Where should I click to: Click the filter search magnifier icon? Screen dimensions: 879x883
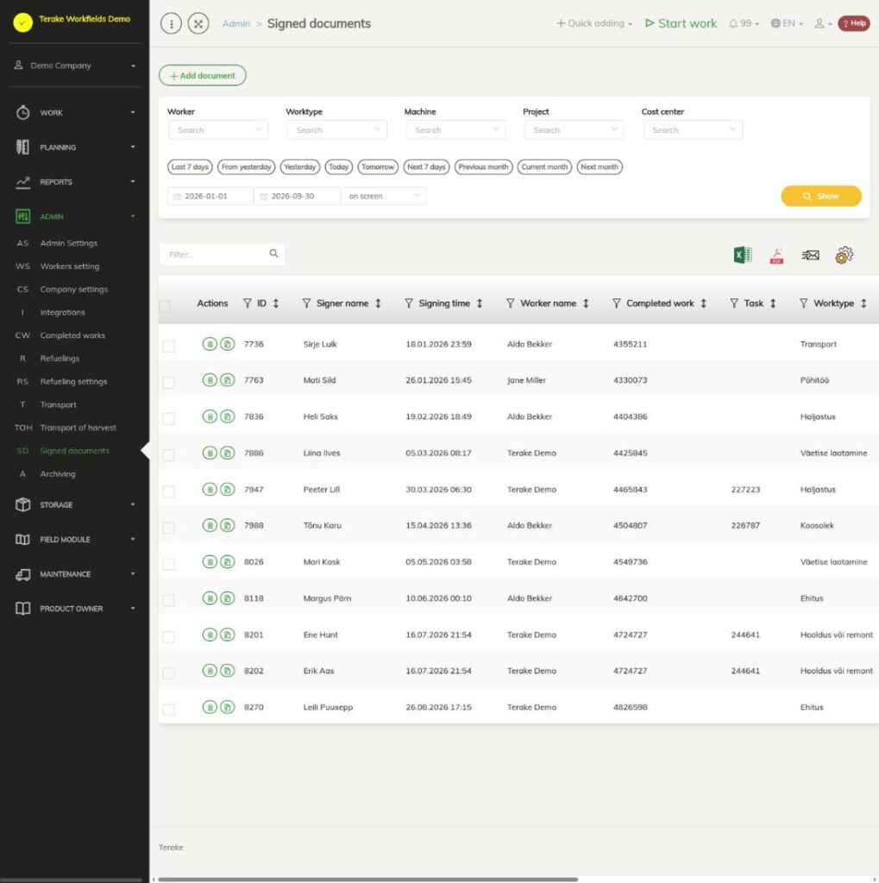pyautogui.click(x=273, y=254)
